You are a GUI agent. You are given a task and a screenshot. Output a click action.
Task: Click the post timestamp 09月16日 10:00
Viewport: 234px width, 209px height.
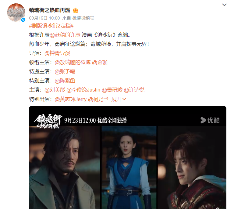point(44,18)
